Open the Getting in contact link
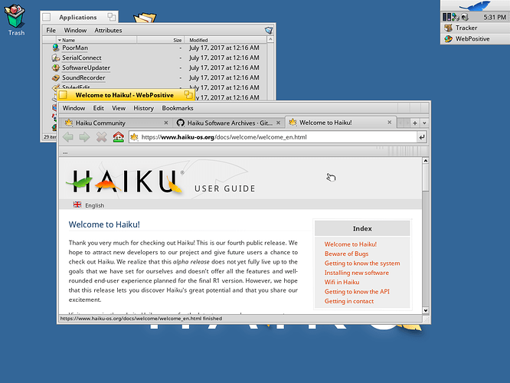510x383 pixels. [349, 301]
